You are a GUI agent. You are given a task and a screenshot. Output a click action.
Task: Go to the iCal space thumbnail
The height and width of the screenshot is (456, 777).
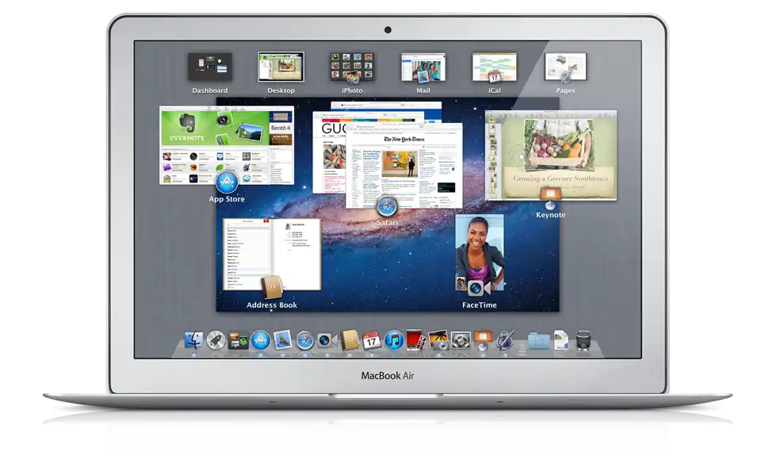click(x=494, y=67)
